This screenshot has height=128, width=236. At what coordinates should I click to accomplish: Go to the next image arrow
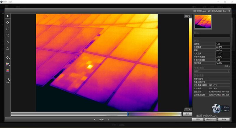click(108, 119)
